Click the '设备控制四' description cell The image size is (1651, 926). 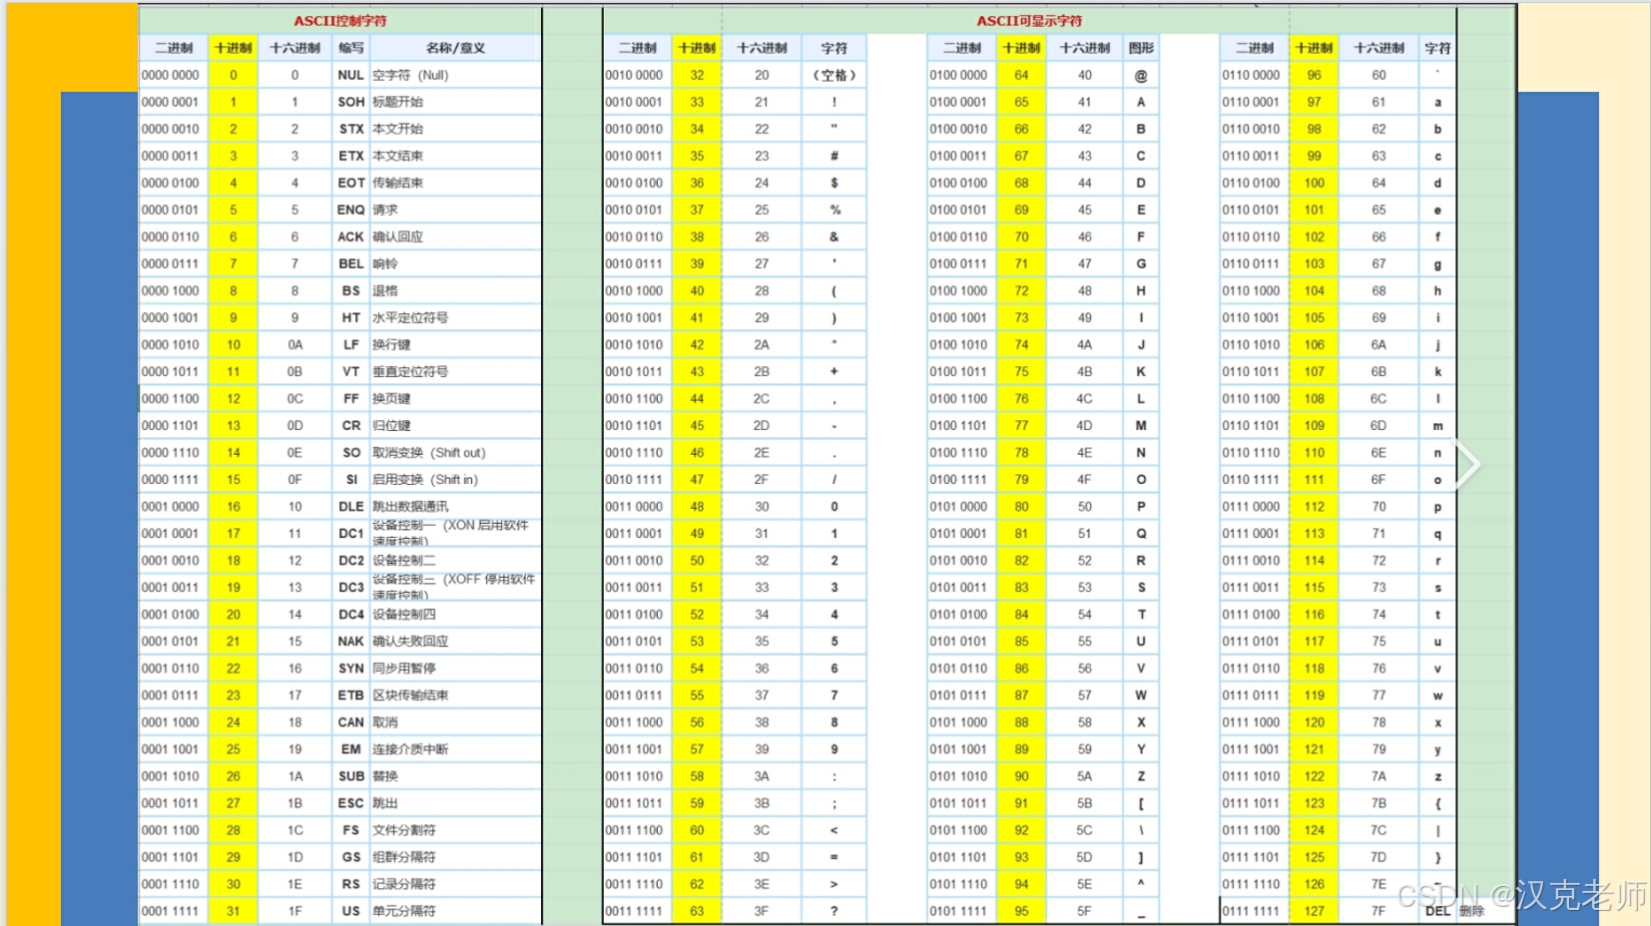pos(455,614)
